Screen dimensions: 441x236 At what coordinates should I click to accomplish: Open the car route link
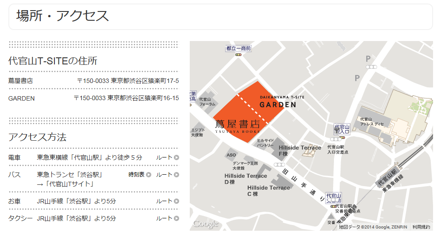tap(167, 201)
